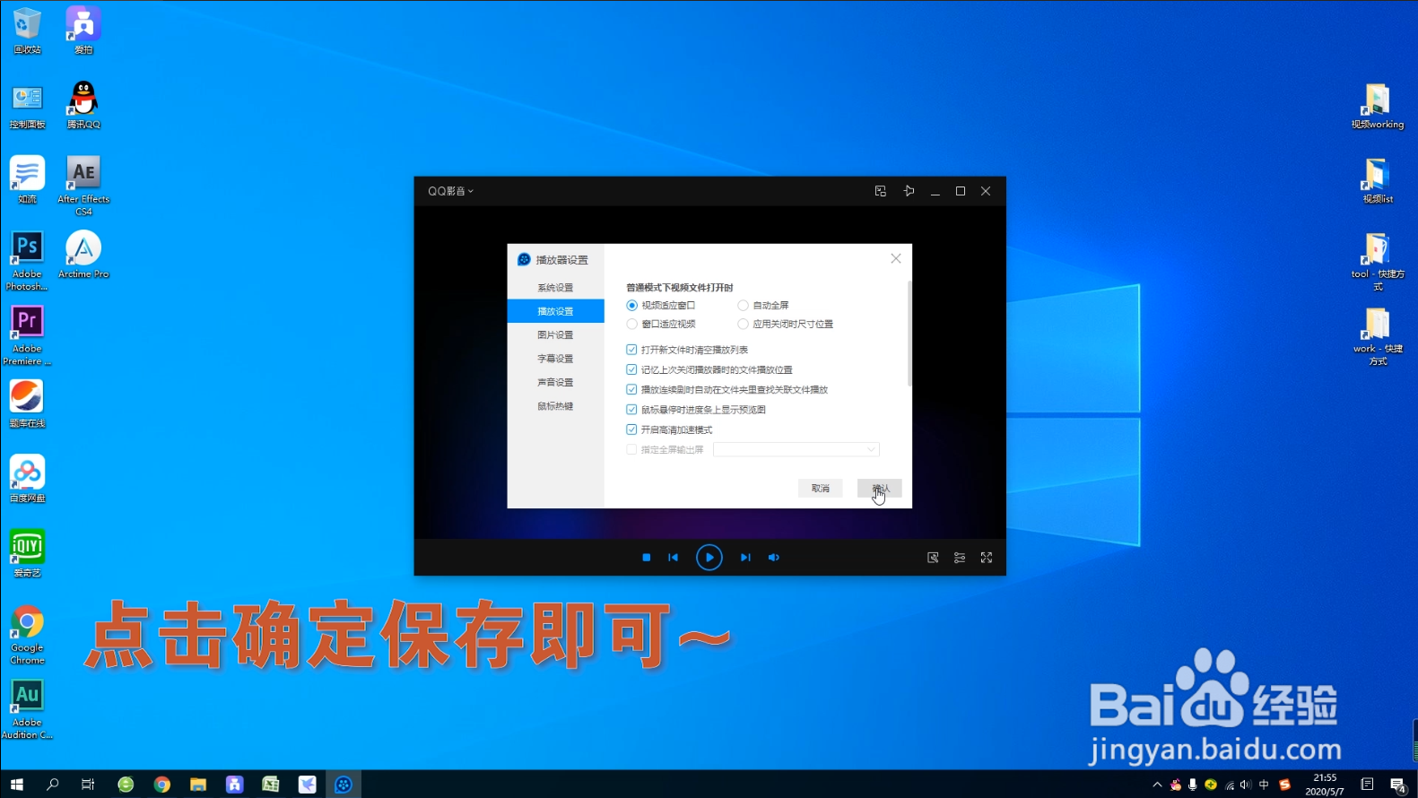Open the player adjustment settings icon
This screenshot has width=1418, height=798.
960,558
